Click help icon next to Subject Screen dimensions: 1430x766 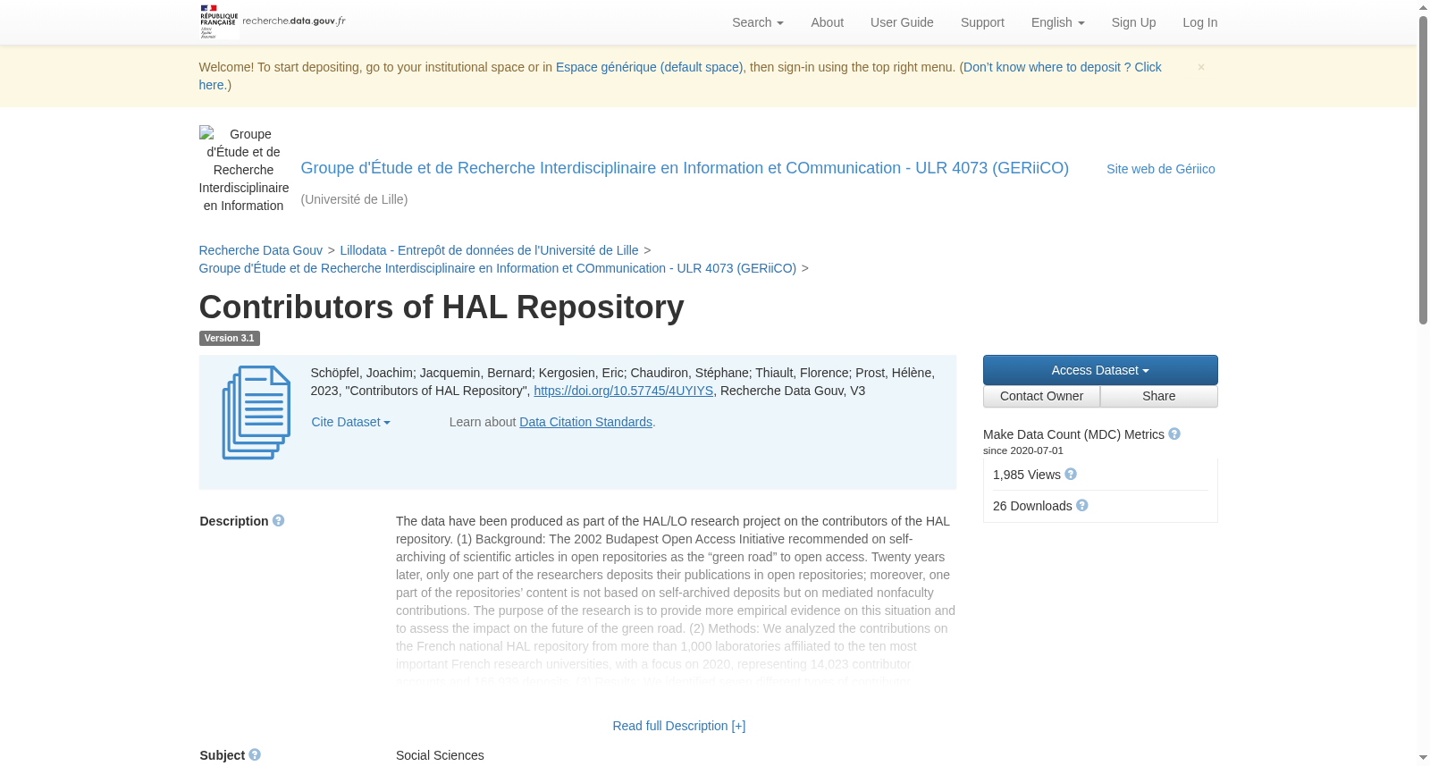click(x=255, y=754)
